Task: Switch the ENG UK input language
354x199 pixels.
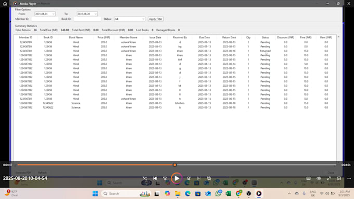Action: (x=313, y=194)
